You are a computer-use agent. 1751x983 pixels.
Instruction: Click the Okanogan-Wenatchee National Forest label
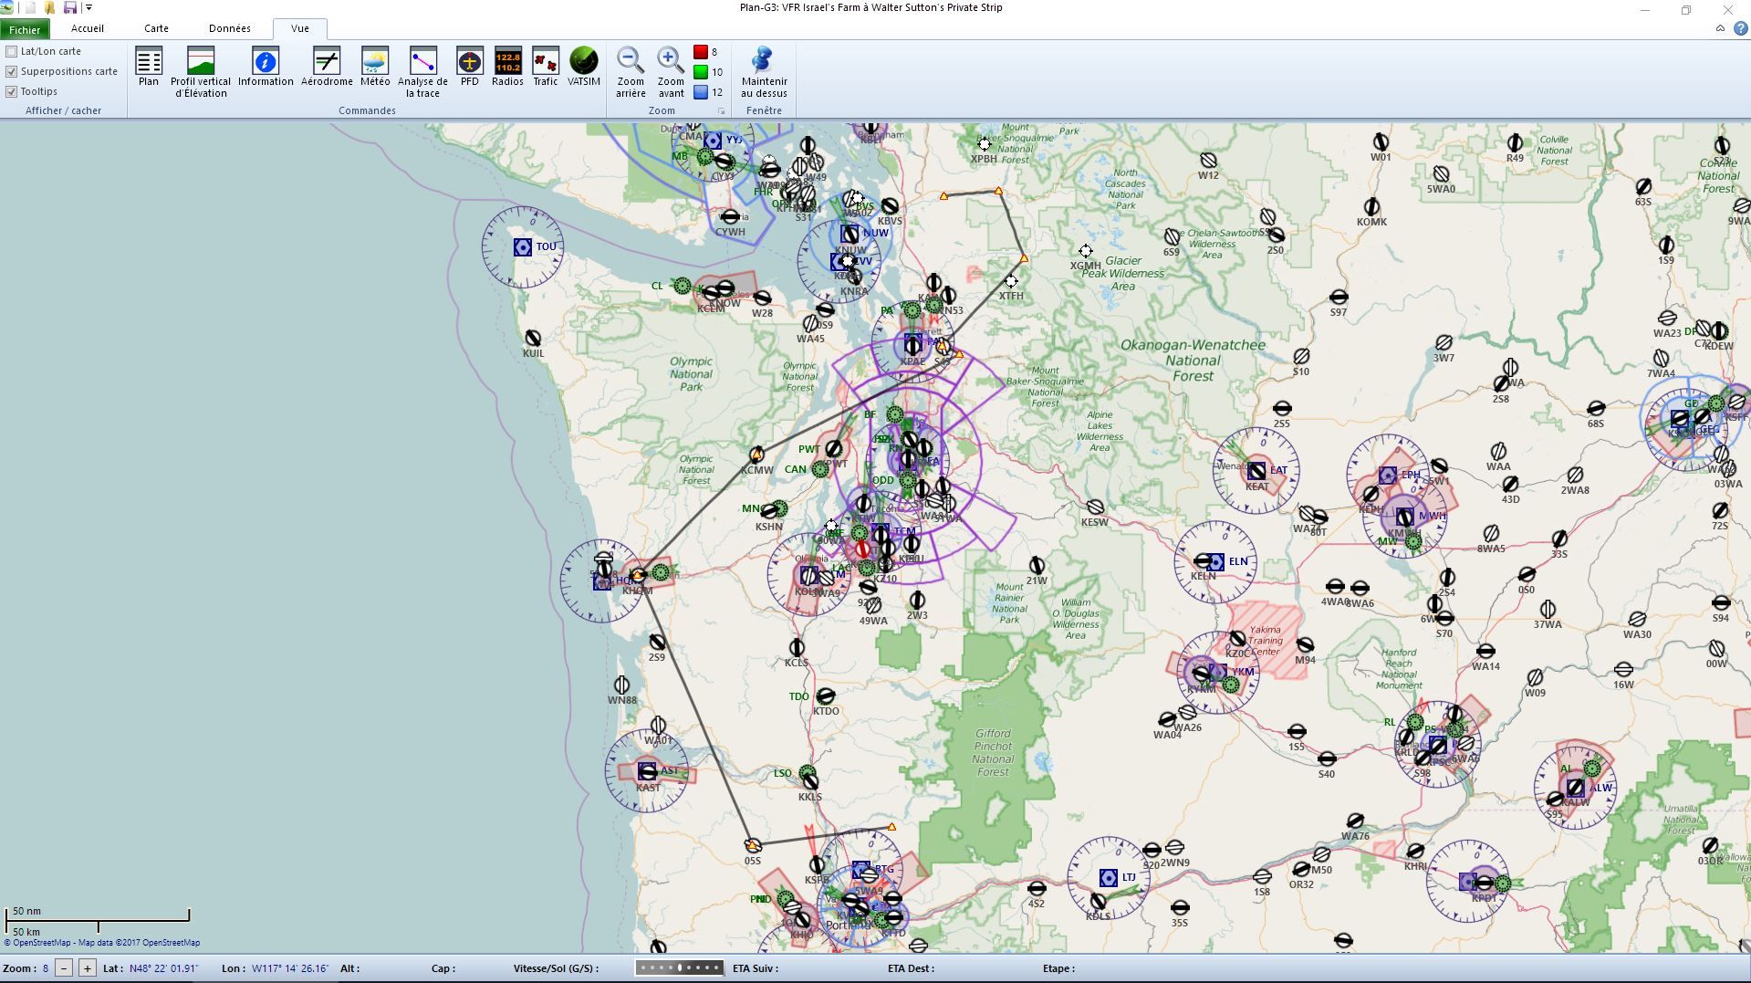click(x=1193, y=361)
